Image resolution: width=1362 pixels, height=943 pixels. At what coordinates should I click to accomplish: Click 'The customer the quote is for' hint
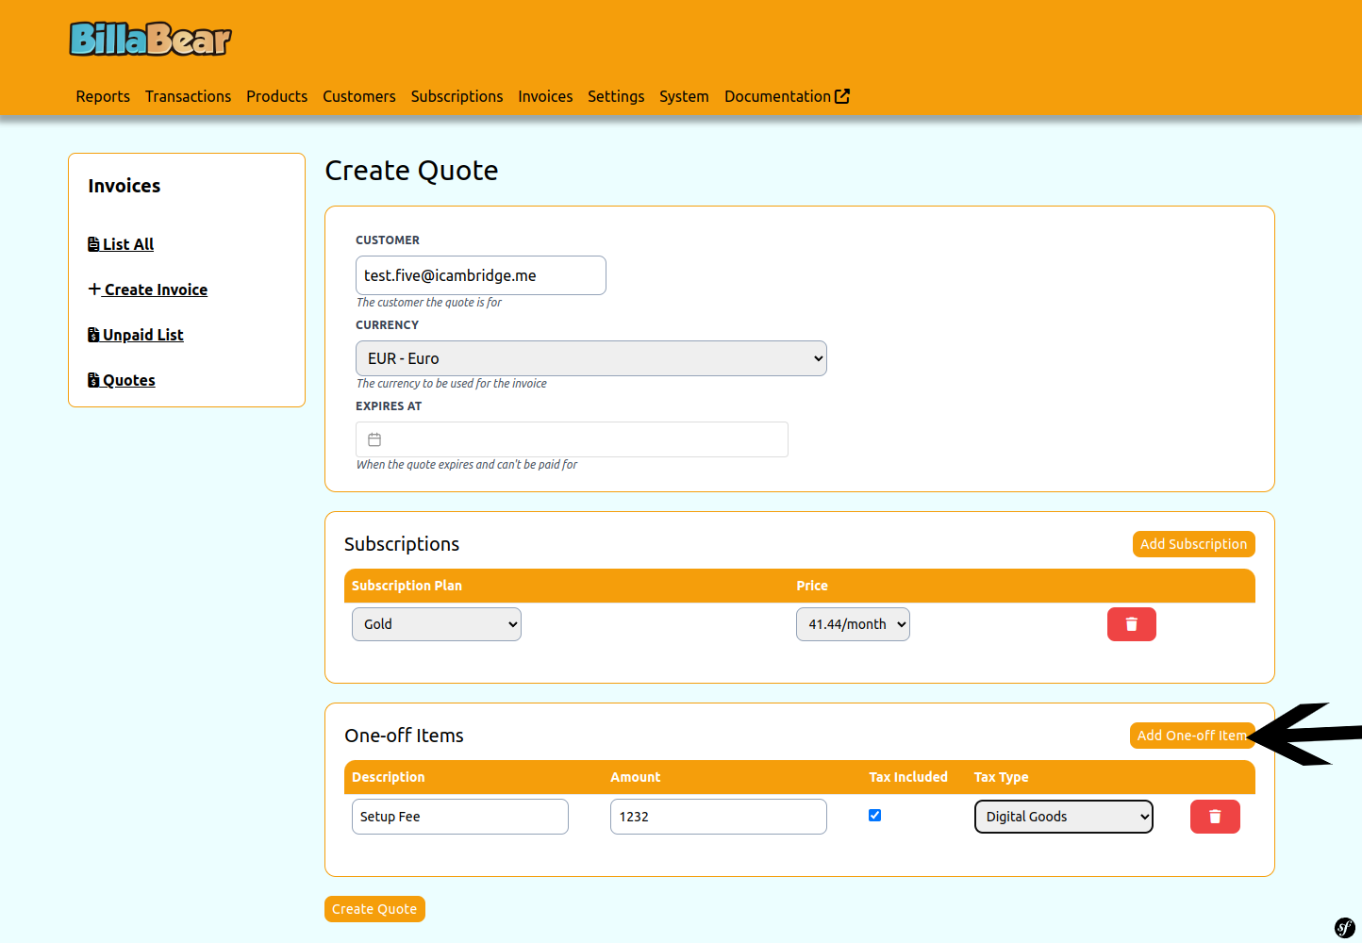click(x=429, y=303)
